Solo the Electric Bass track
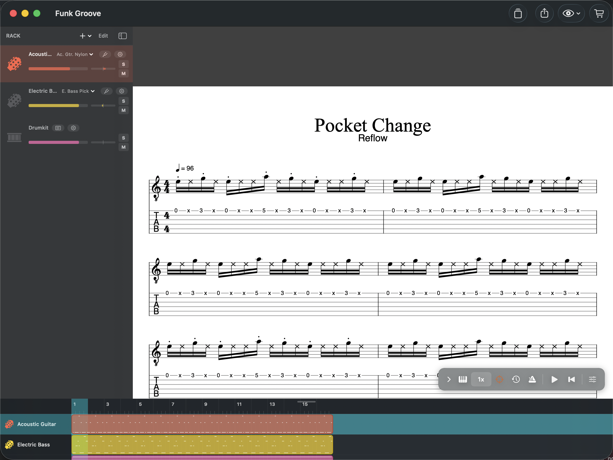 (x=123, y=101)
